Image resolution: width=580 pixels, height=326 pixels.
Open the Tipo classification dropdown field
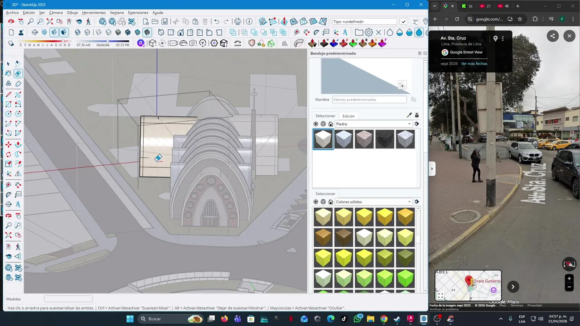pyautogui.click(x=364, y=21)
